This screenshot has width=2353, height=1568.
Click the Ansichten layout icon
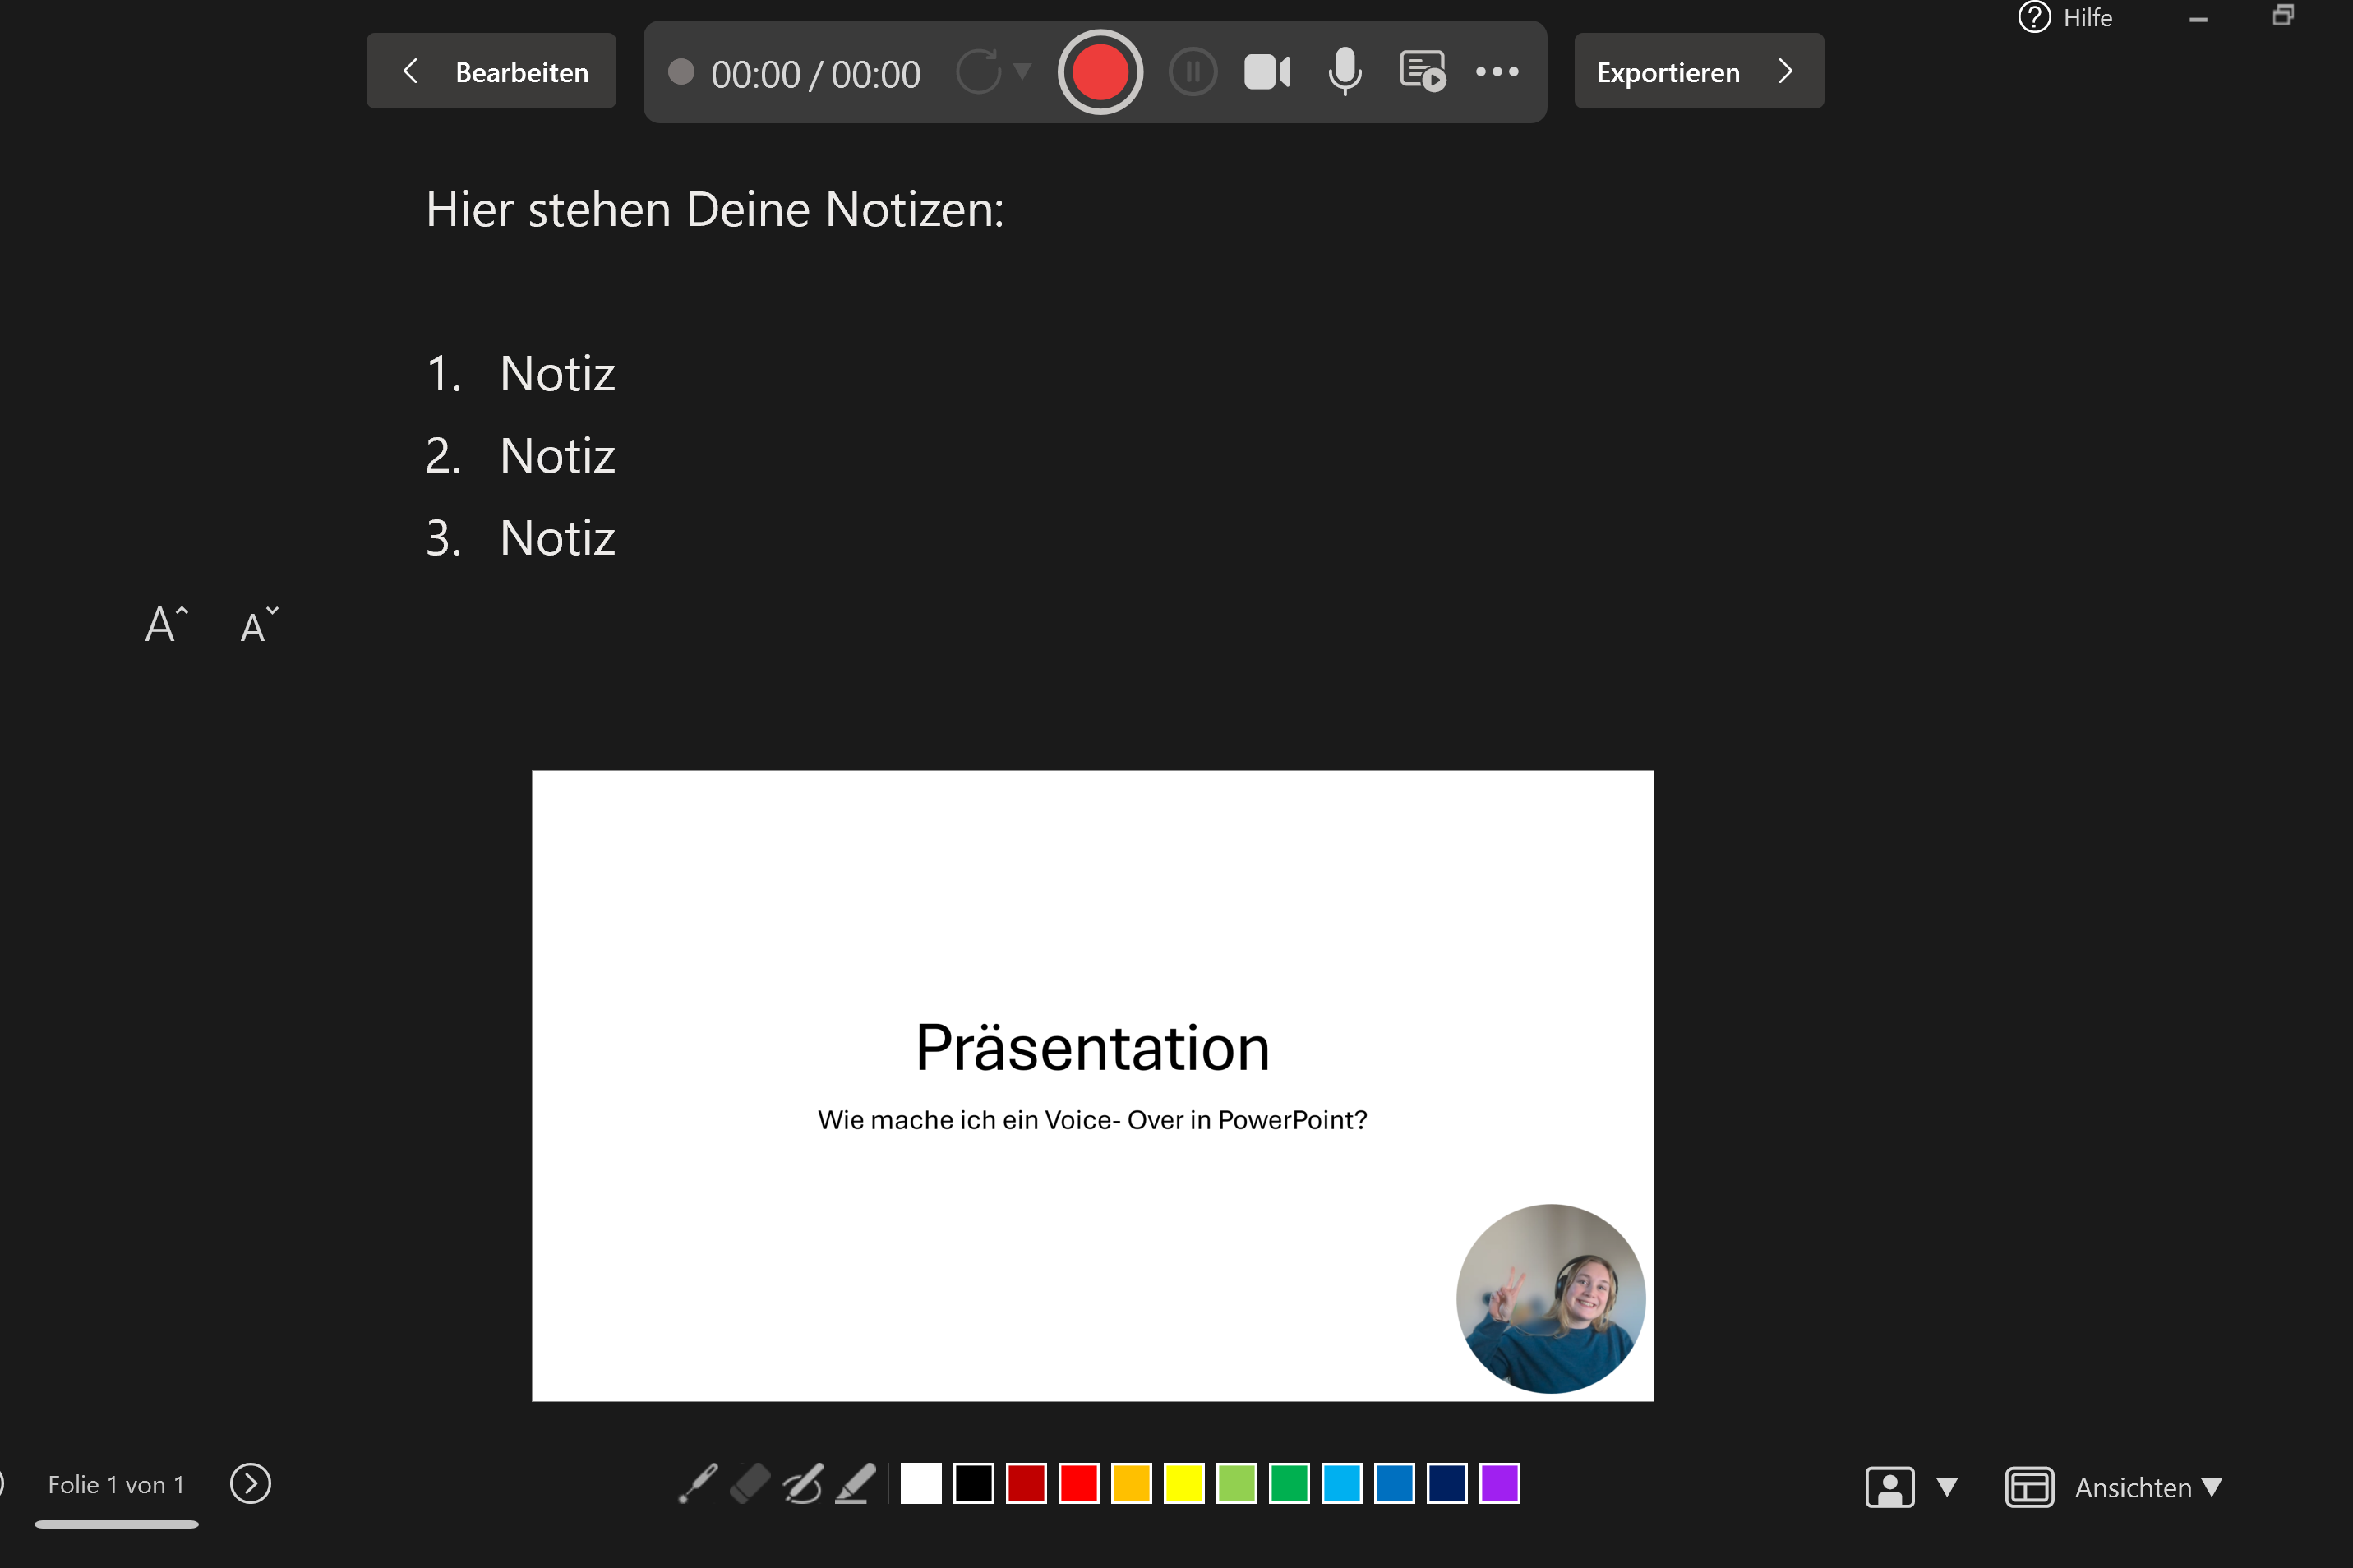2029,1487
